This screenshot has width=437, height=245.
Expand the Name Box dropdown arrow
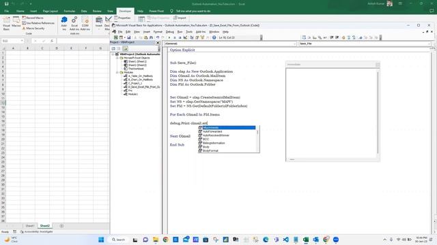click(x=22, y=41)
